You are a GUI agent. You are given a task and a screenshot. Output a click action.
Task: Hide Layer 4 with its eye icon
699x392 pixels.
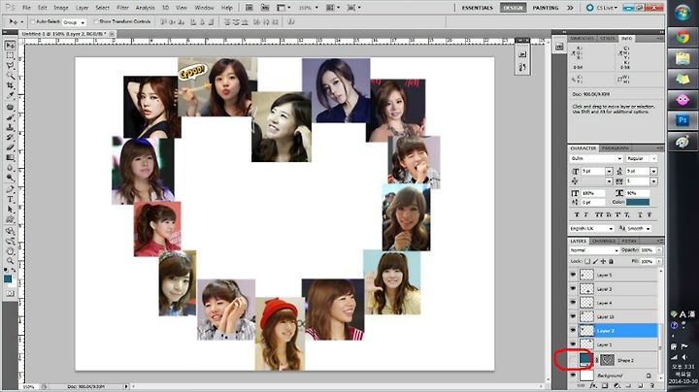click(573, 303)
